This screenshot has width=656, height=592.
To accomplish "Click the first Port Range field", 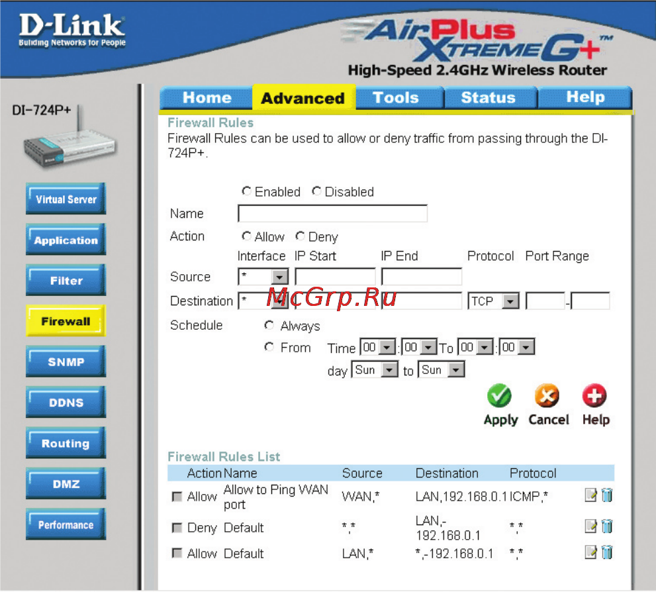I will point(545,301).
